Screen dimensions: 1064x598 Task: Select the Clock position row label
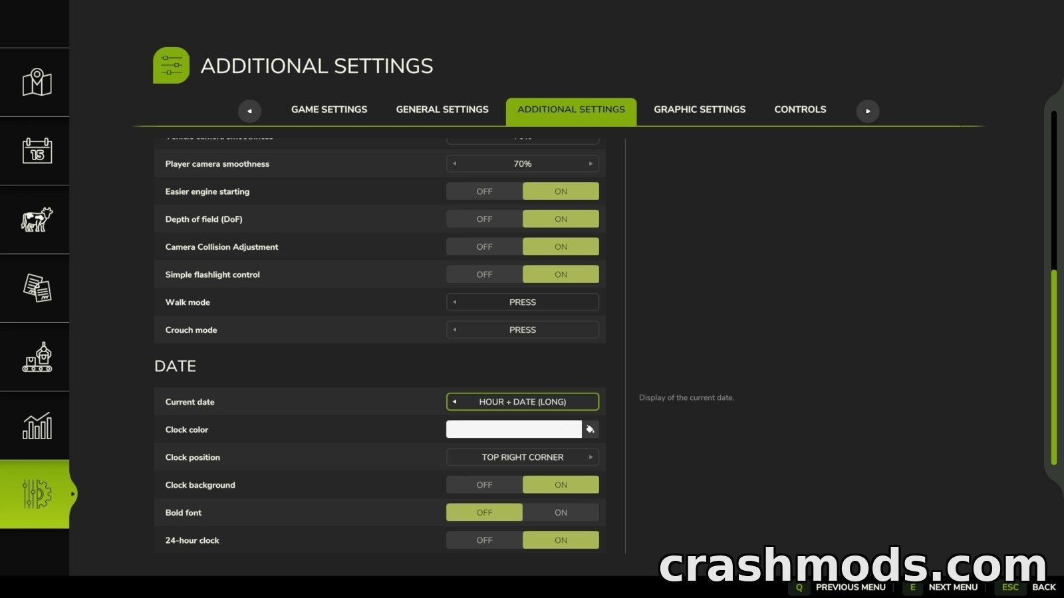193,457
